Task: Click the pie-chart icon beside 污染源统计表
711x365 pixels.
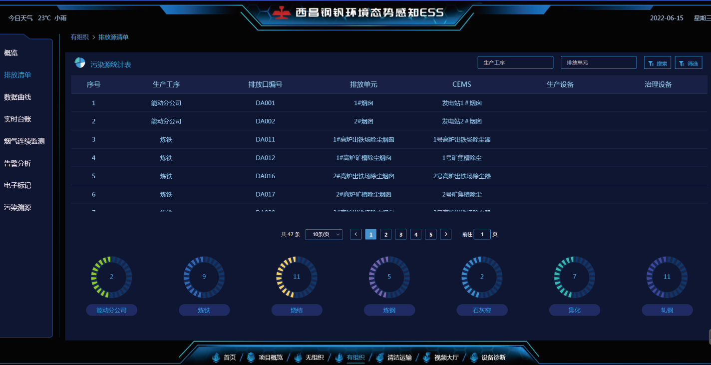Action: (x=79, y=62)
